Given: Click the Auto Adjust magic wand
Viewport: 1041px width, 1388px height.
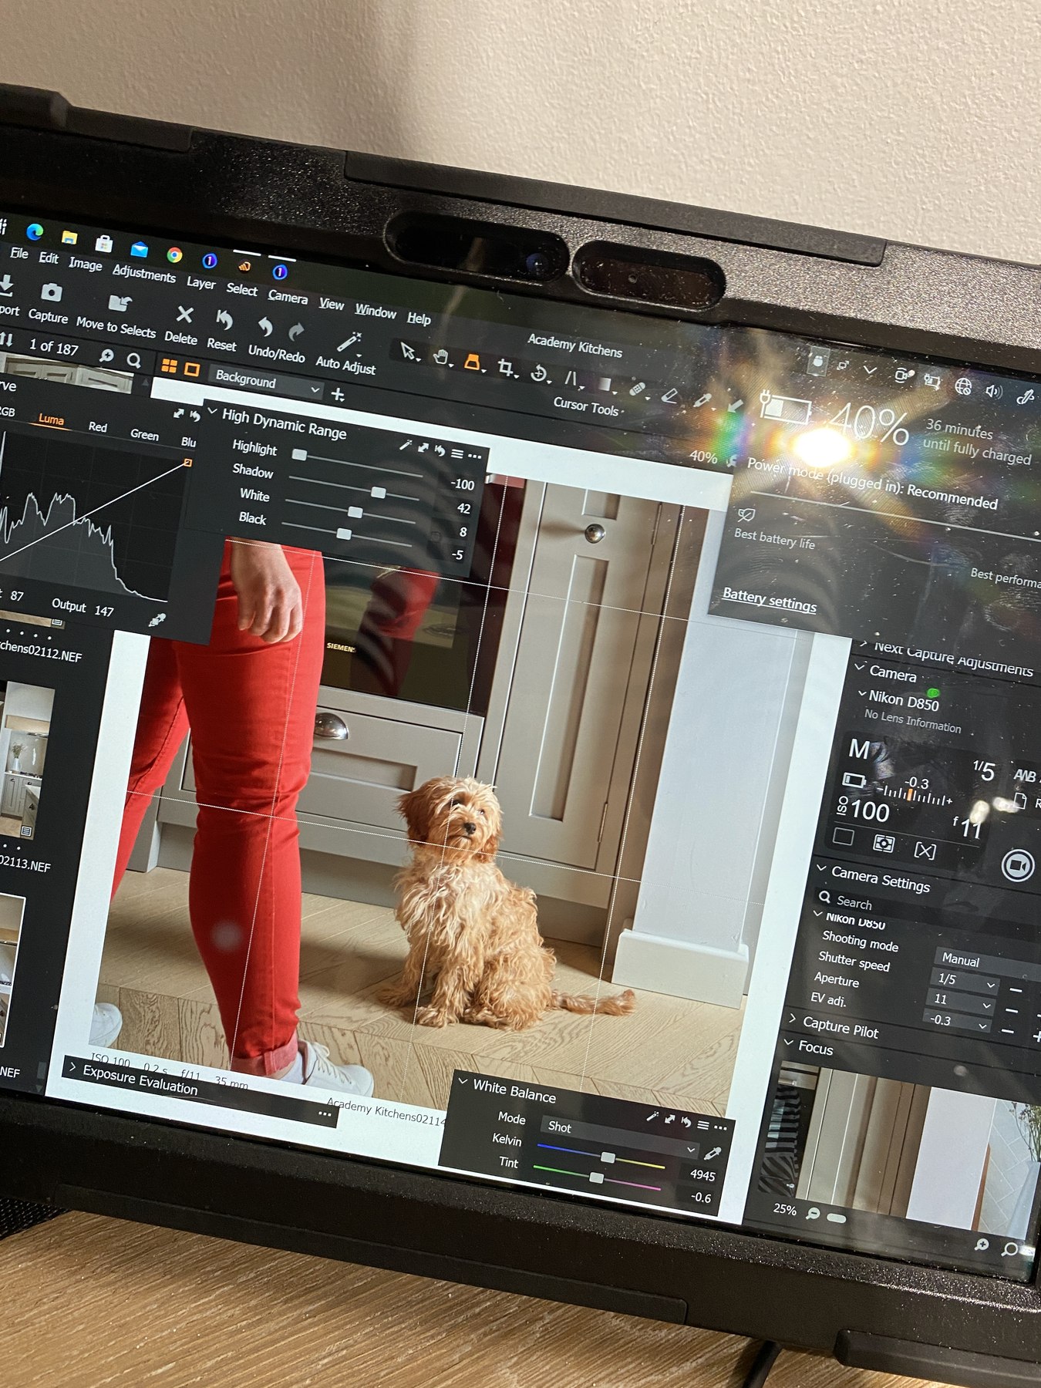Looking at the screenshot, I should coord(349,342).
